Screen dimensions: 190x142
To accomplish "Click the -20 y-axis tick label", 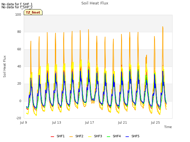I will pos(18,118).
